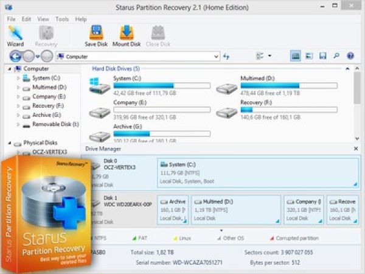Click the Computer address field
Image resolution: width=365 pixels, height=274 pixels.
[x=137, y=57]
